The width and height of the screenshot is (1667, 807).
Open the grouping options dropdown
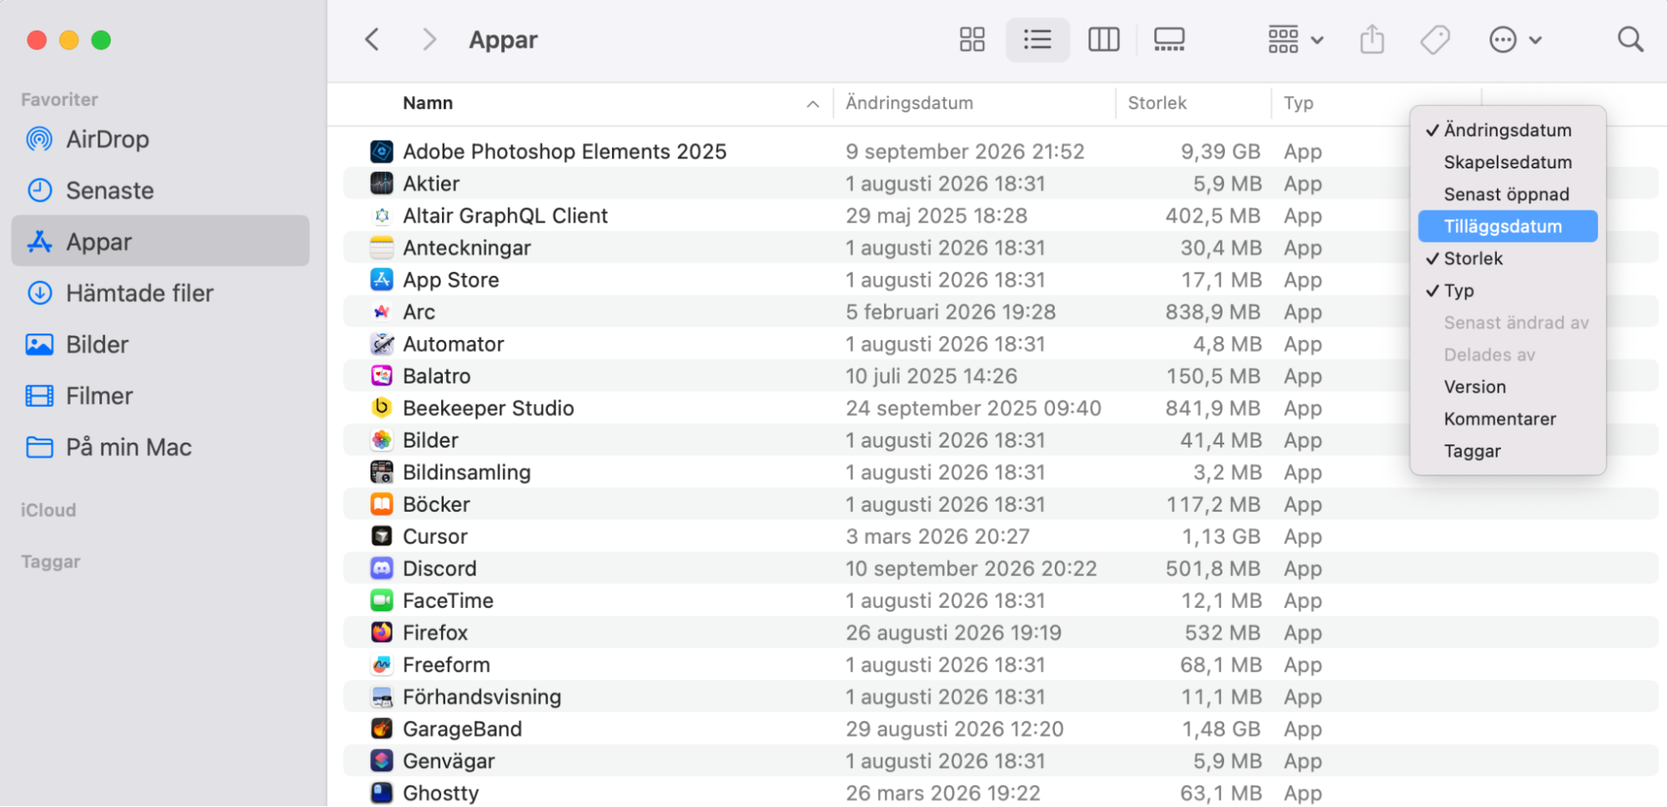pos(1295,39)
